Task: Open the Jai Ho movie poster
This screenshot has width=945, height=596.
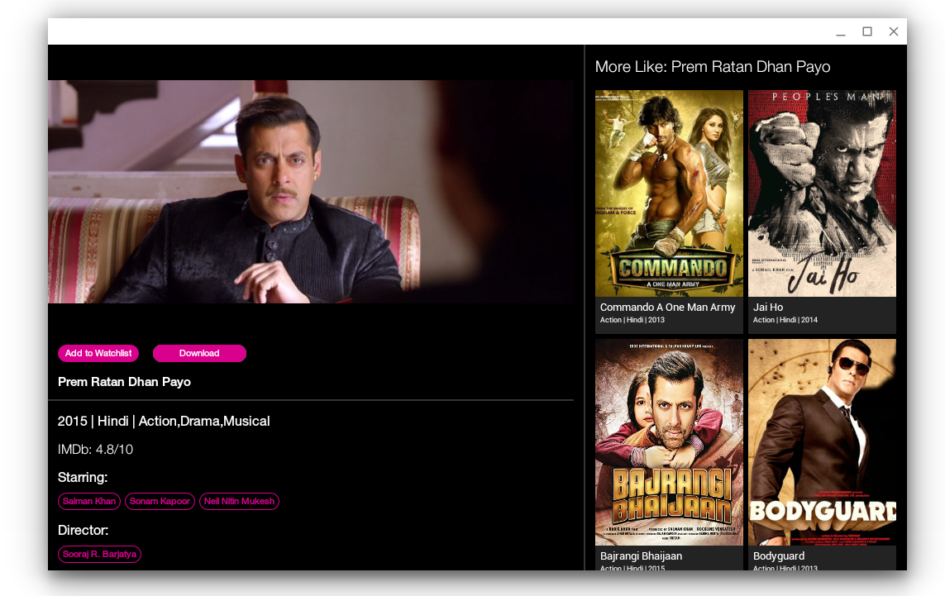Action: tap(822, 193)
